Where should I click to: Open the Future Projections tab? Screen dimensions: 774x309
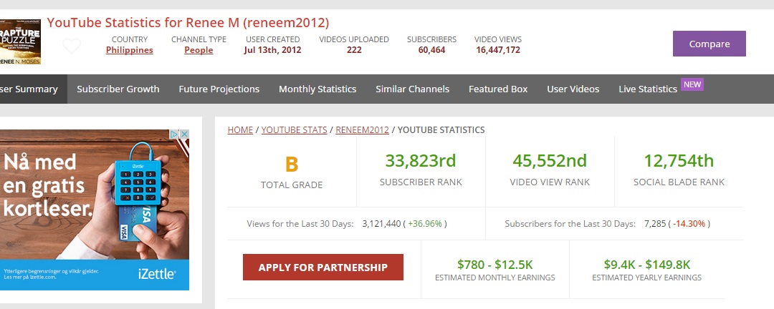(219, 89)
